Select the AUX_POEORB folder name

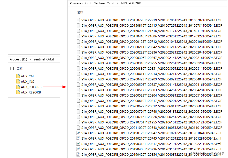[31, 87]
